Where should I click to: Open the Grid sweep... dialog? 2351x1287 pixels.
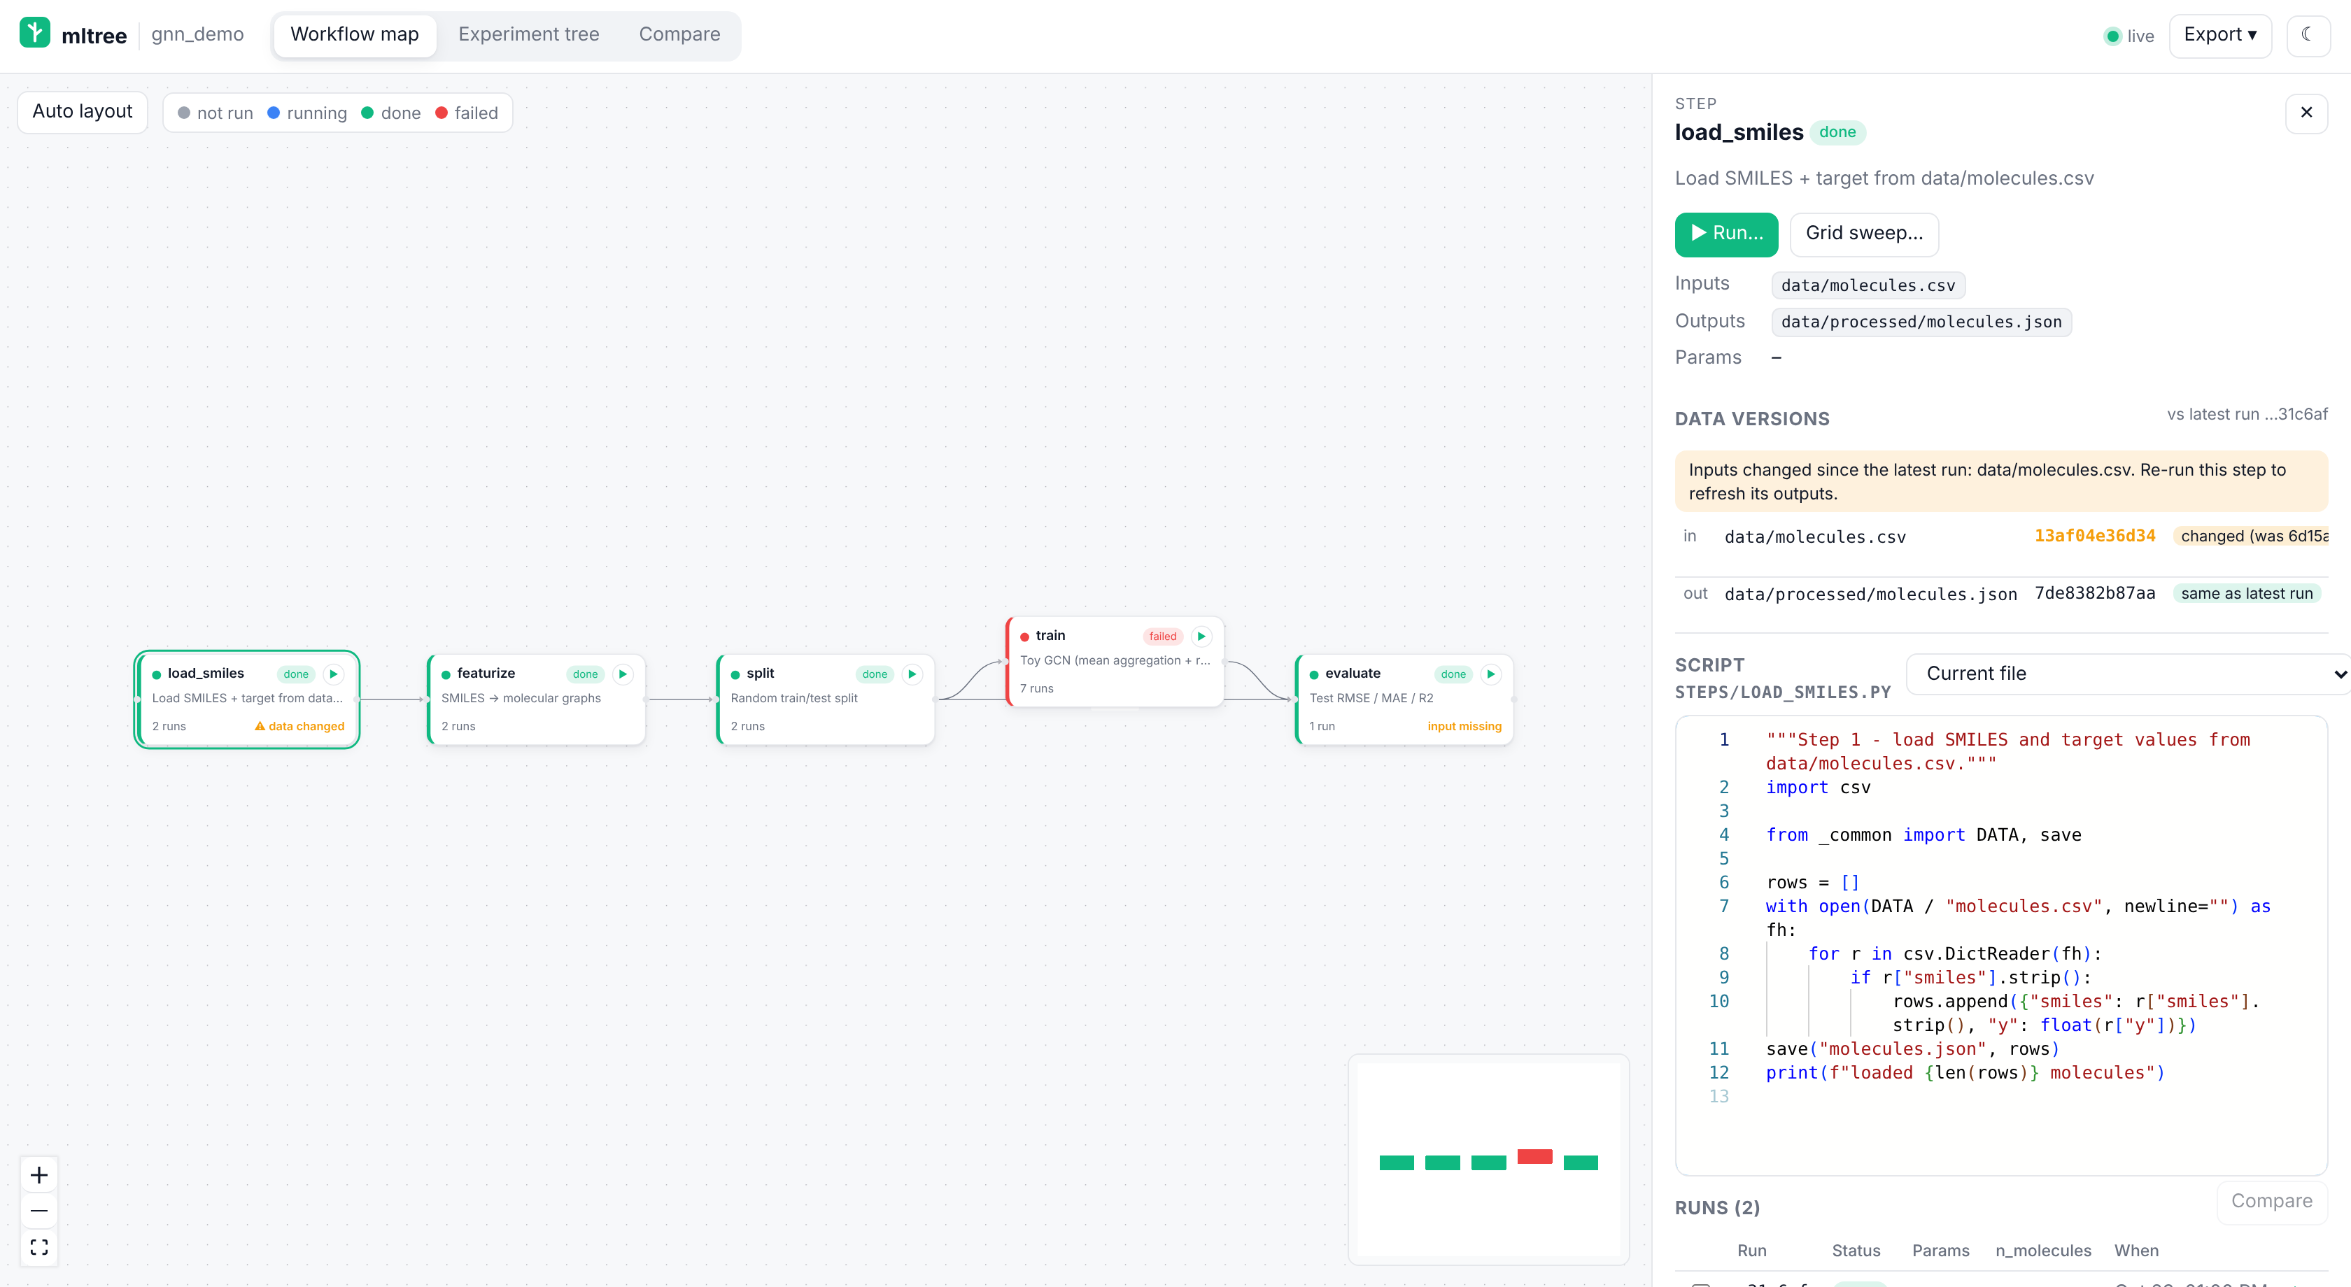pyautogui.click(x=1863, y=234)
